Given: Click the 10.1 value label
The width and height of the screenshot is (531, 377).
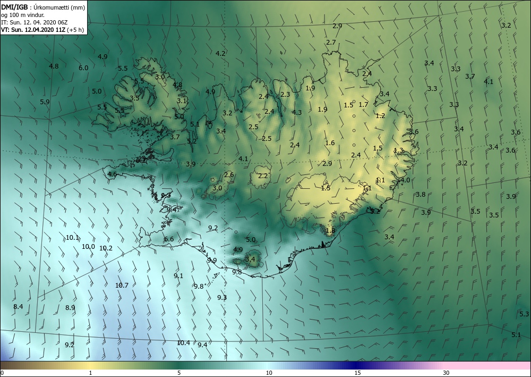Looking at the screenshot, I should (x=72, y=238).
